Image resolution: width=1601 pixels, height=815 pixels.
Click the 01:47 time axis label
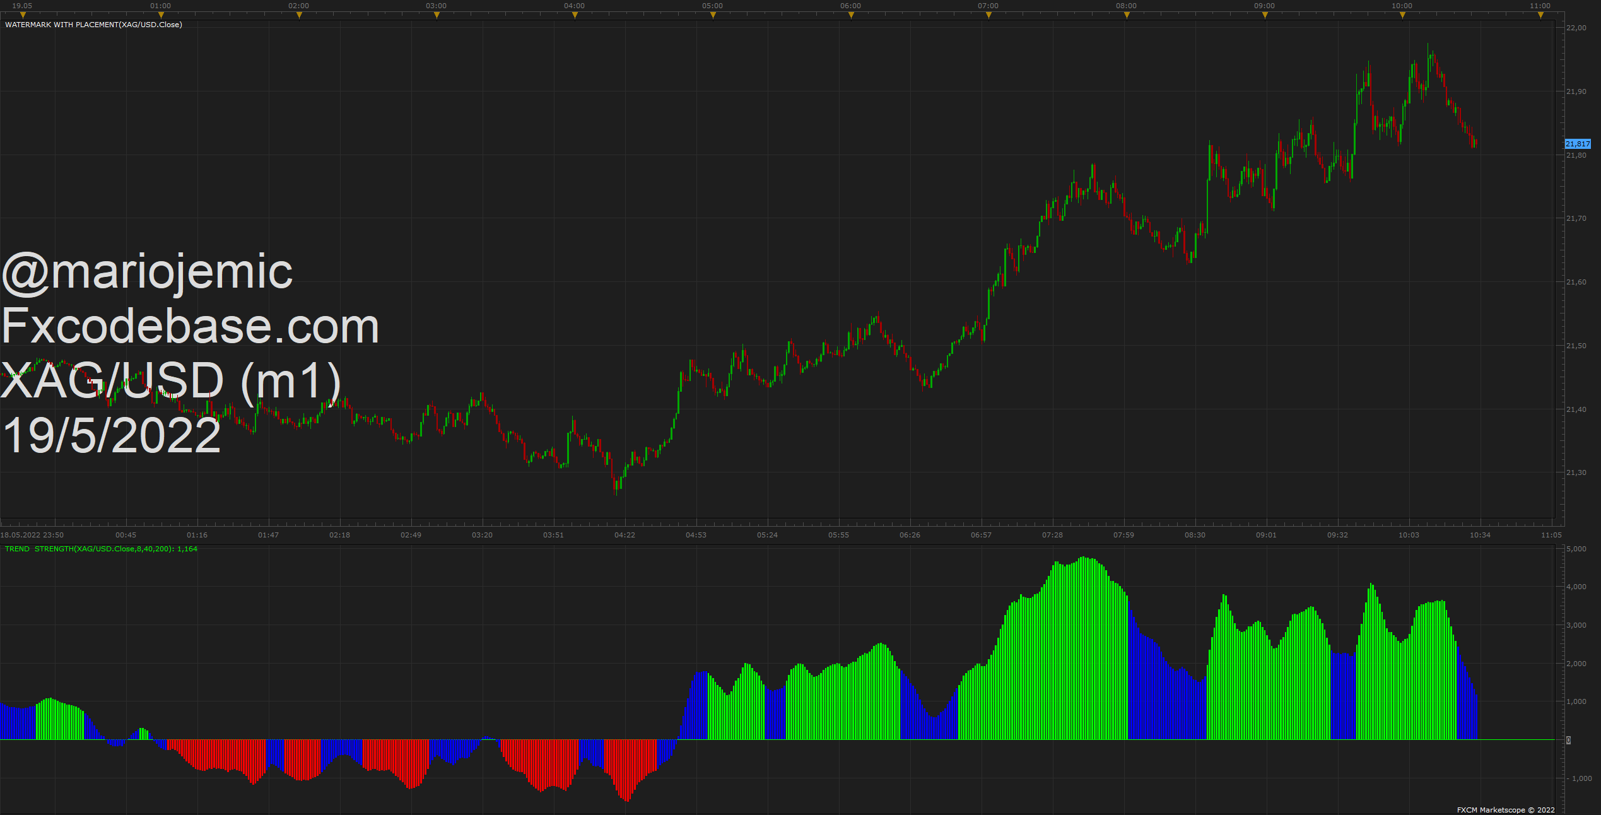pyautogui.click(x=269, y=535)
